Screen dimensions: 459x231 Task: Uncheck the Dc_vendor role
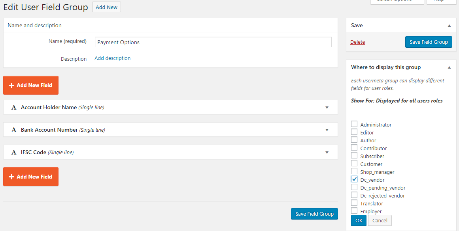tap(354, 179)
